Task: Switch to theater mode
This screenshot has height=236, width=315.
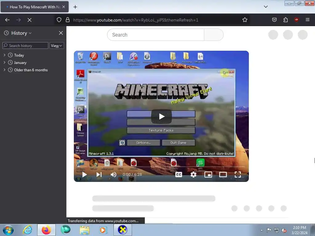Action: 223,175
